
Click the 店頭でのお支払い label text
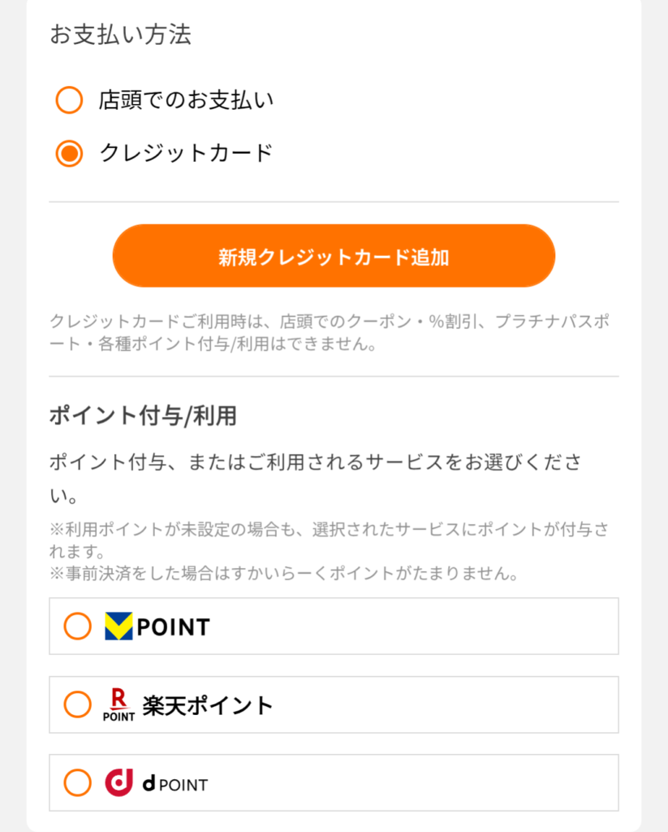pyautogui.click(x=186, y=100)
